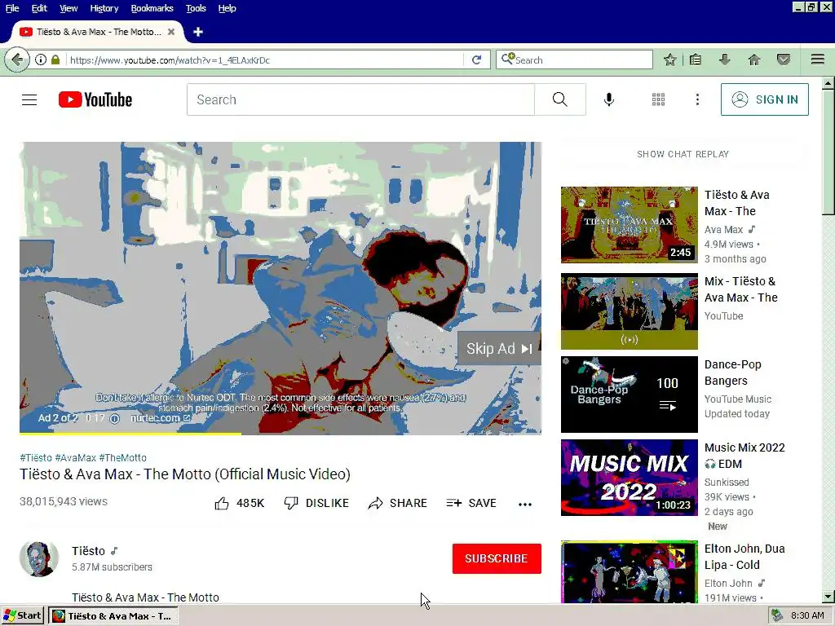Click the system tray network icon
Image resolution: width=835 pixels, height=626 pixels.
777,616
